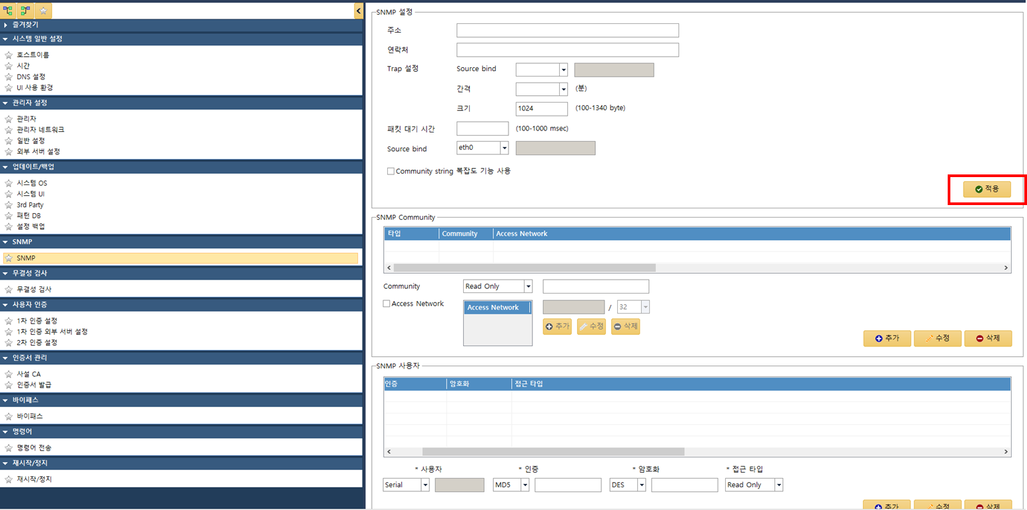This screenshot has width=1027, height=510.
Task: Click the 적용 button
Action: pos(986,190)
